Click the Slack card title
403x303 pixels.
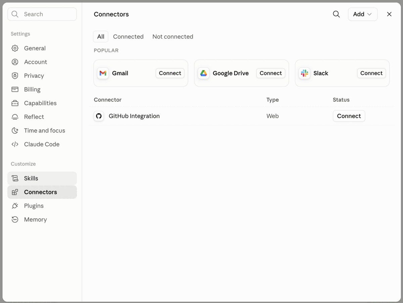[321, 73]
